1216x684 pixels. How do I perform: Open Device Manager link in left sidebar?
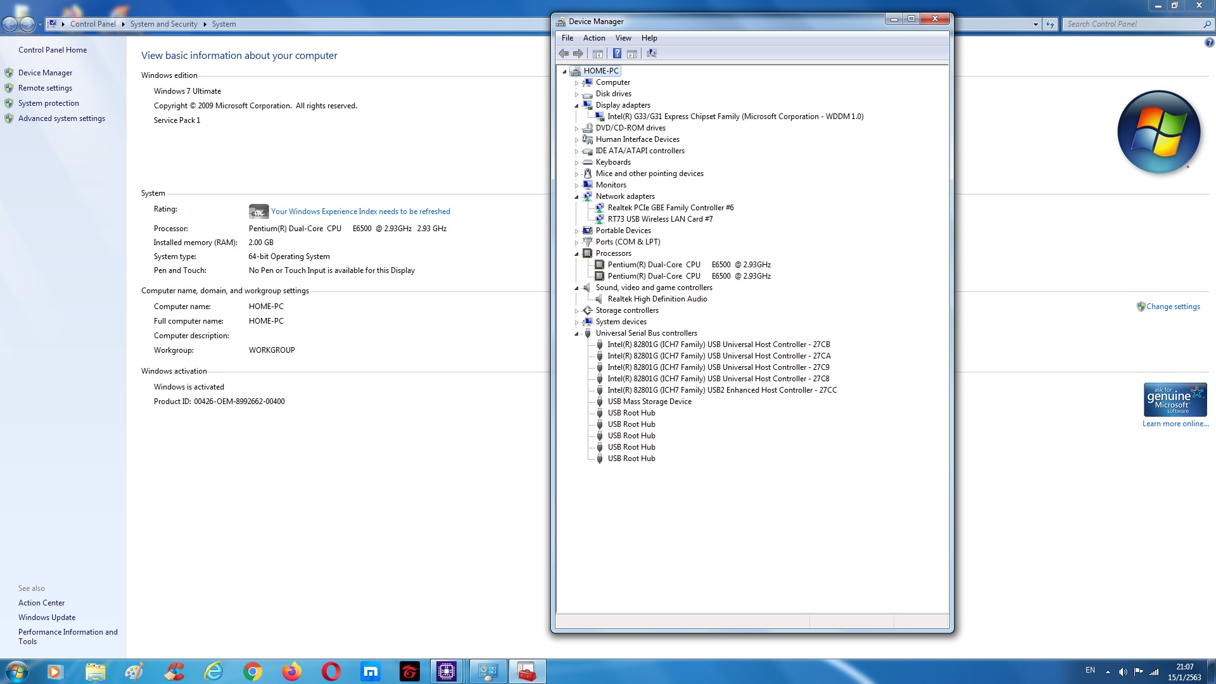click(x=45, y=73)
